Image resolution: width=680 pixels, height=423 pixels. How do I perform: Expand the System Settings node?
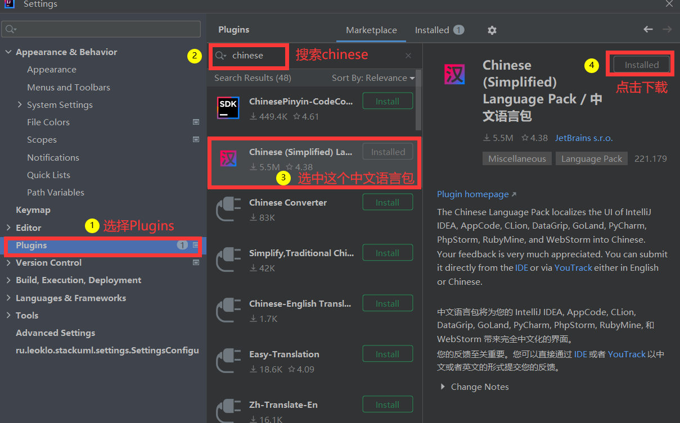[x=20, y=104]
